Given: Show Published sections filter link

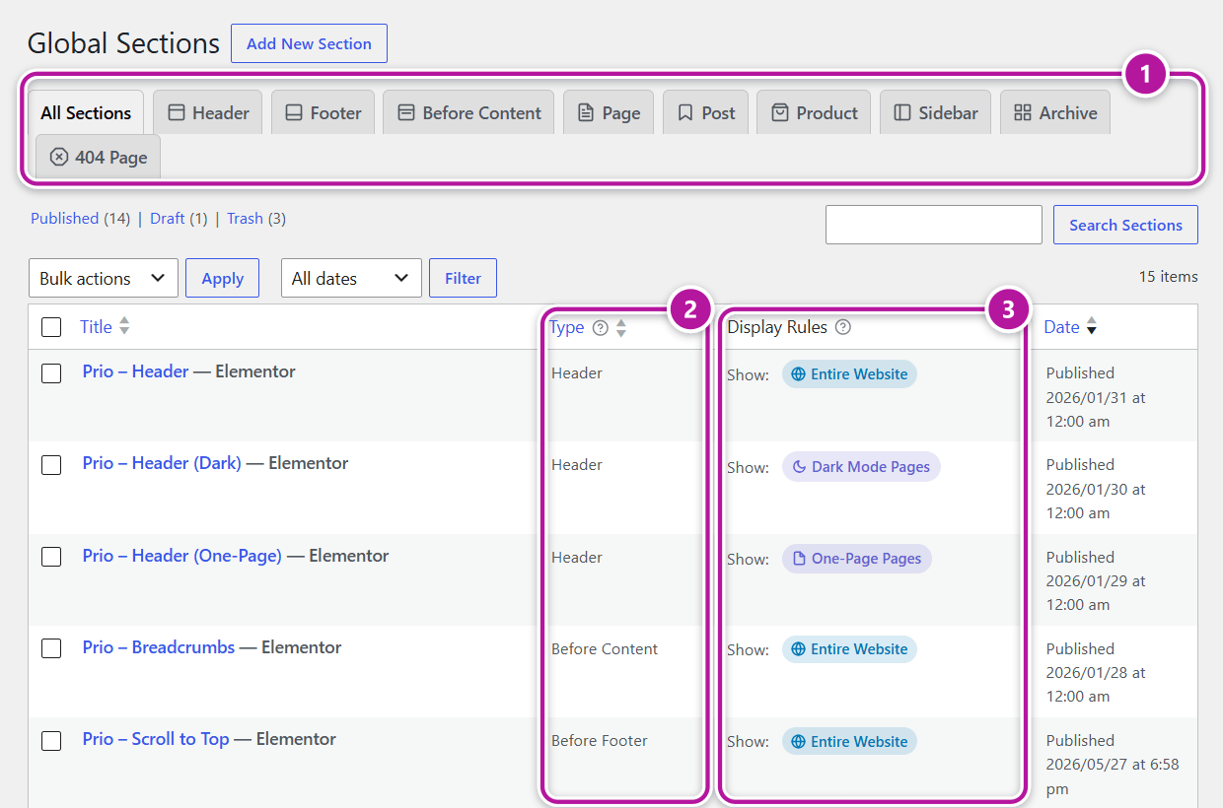Looking at the screenshot, I should pyautogui.click(x=65, y=219).
